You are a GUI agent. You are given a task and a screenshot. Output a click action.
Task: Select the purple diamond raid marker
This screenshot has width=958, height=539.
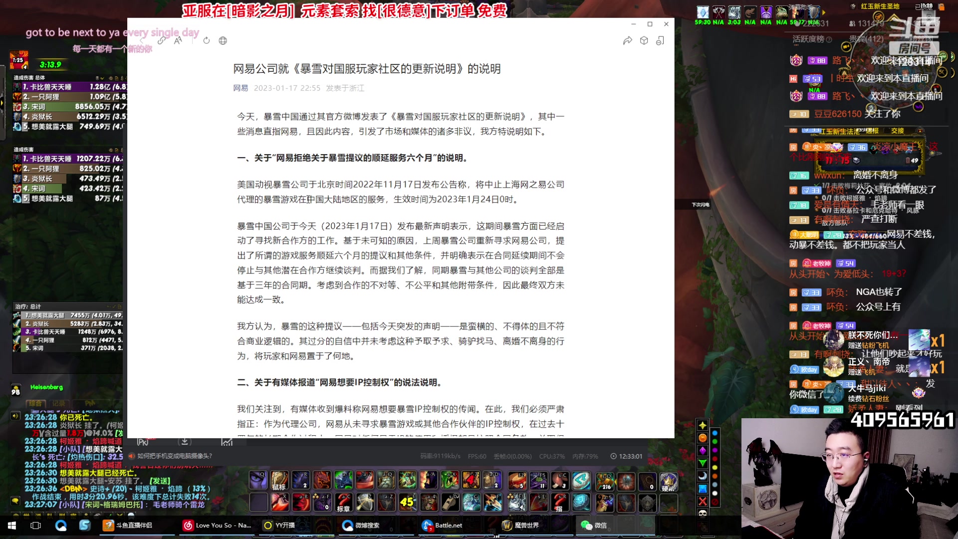[703, 450]
